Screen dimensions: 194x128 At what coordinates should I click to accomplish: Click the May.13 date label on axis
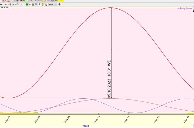(186, 119)
